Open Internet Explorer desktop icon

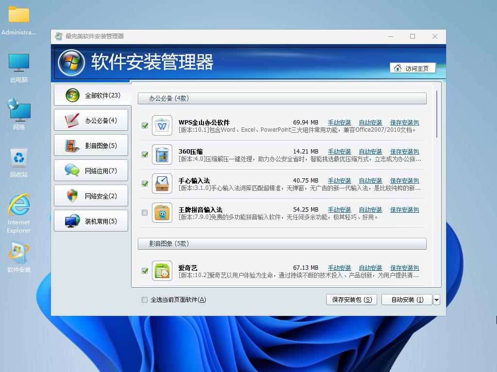19,212
